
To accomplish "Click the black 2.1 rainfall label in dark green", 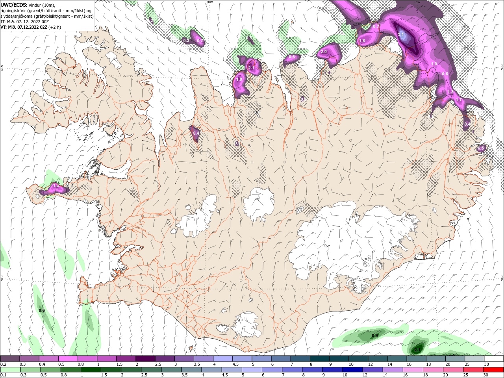I will point(418,350).
